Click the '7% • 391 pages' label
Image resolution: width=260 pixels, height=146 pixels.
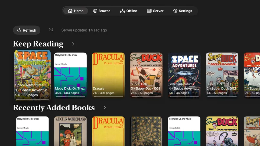pyautogui.click(x=104, y=93)
